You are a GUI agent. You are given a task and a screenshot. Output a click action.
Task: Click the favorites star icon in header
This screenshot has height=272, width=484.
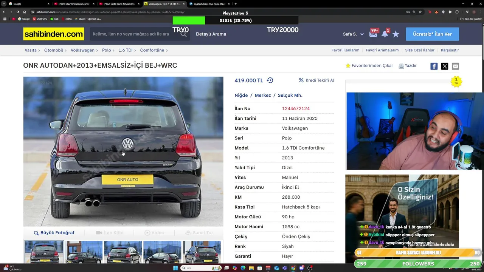coord(396,34)
